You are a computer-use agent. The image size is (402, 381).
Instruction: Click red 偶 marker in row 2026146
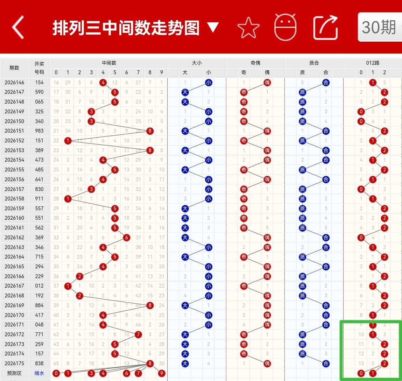coord(267,83)
